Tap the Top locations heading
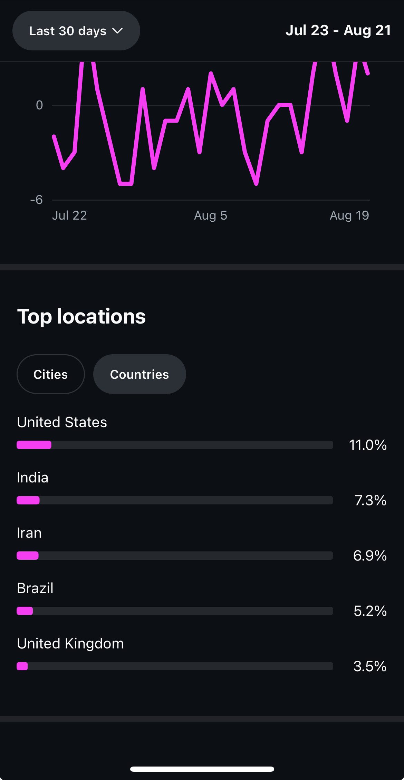Screen dimensions: 404x780 (x=81, y=316)
